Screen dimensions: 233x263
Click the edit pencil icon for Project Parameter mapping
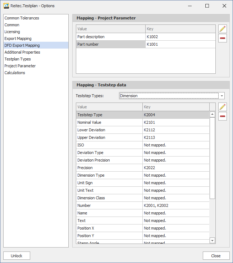pos(223,29)
